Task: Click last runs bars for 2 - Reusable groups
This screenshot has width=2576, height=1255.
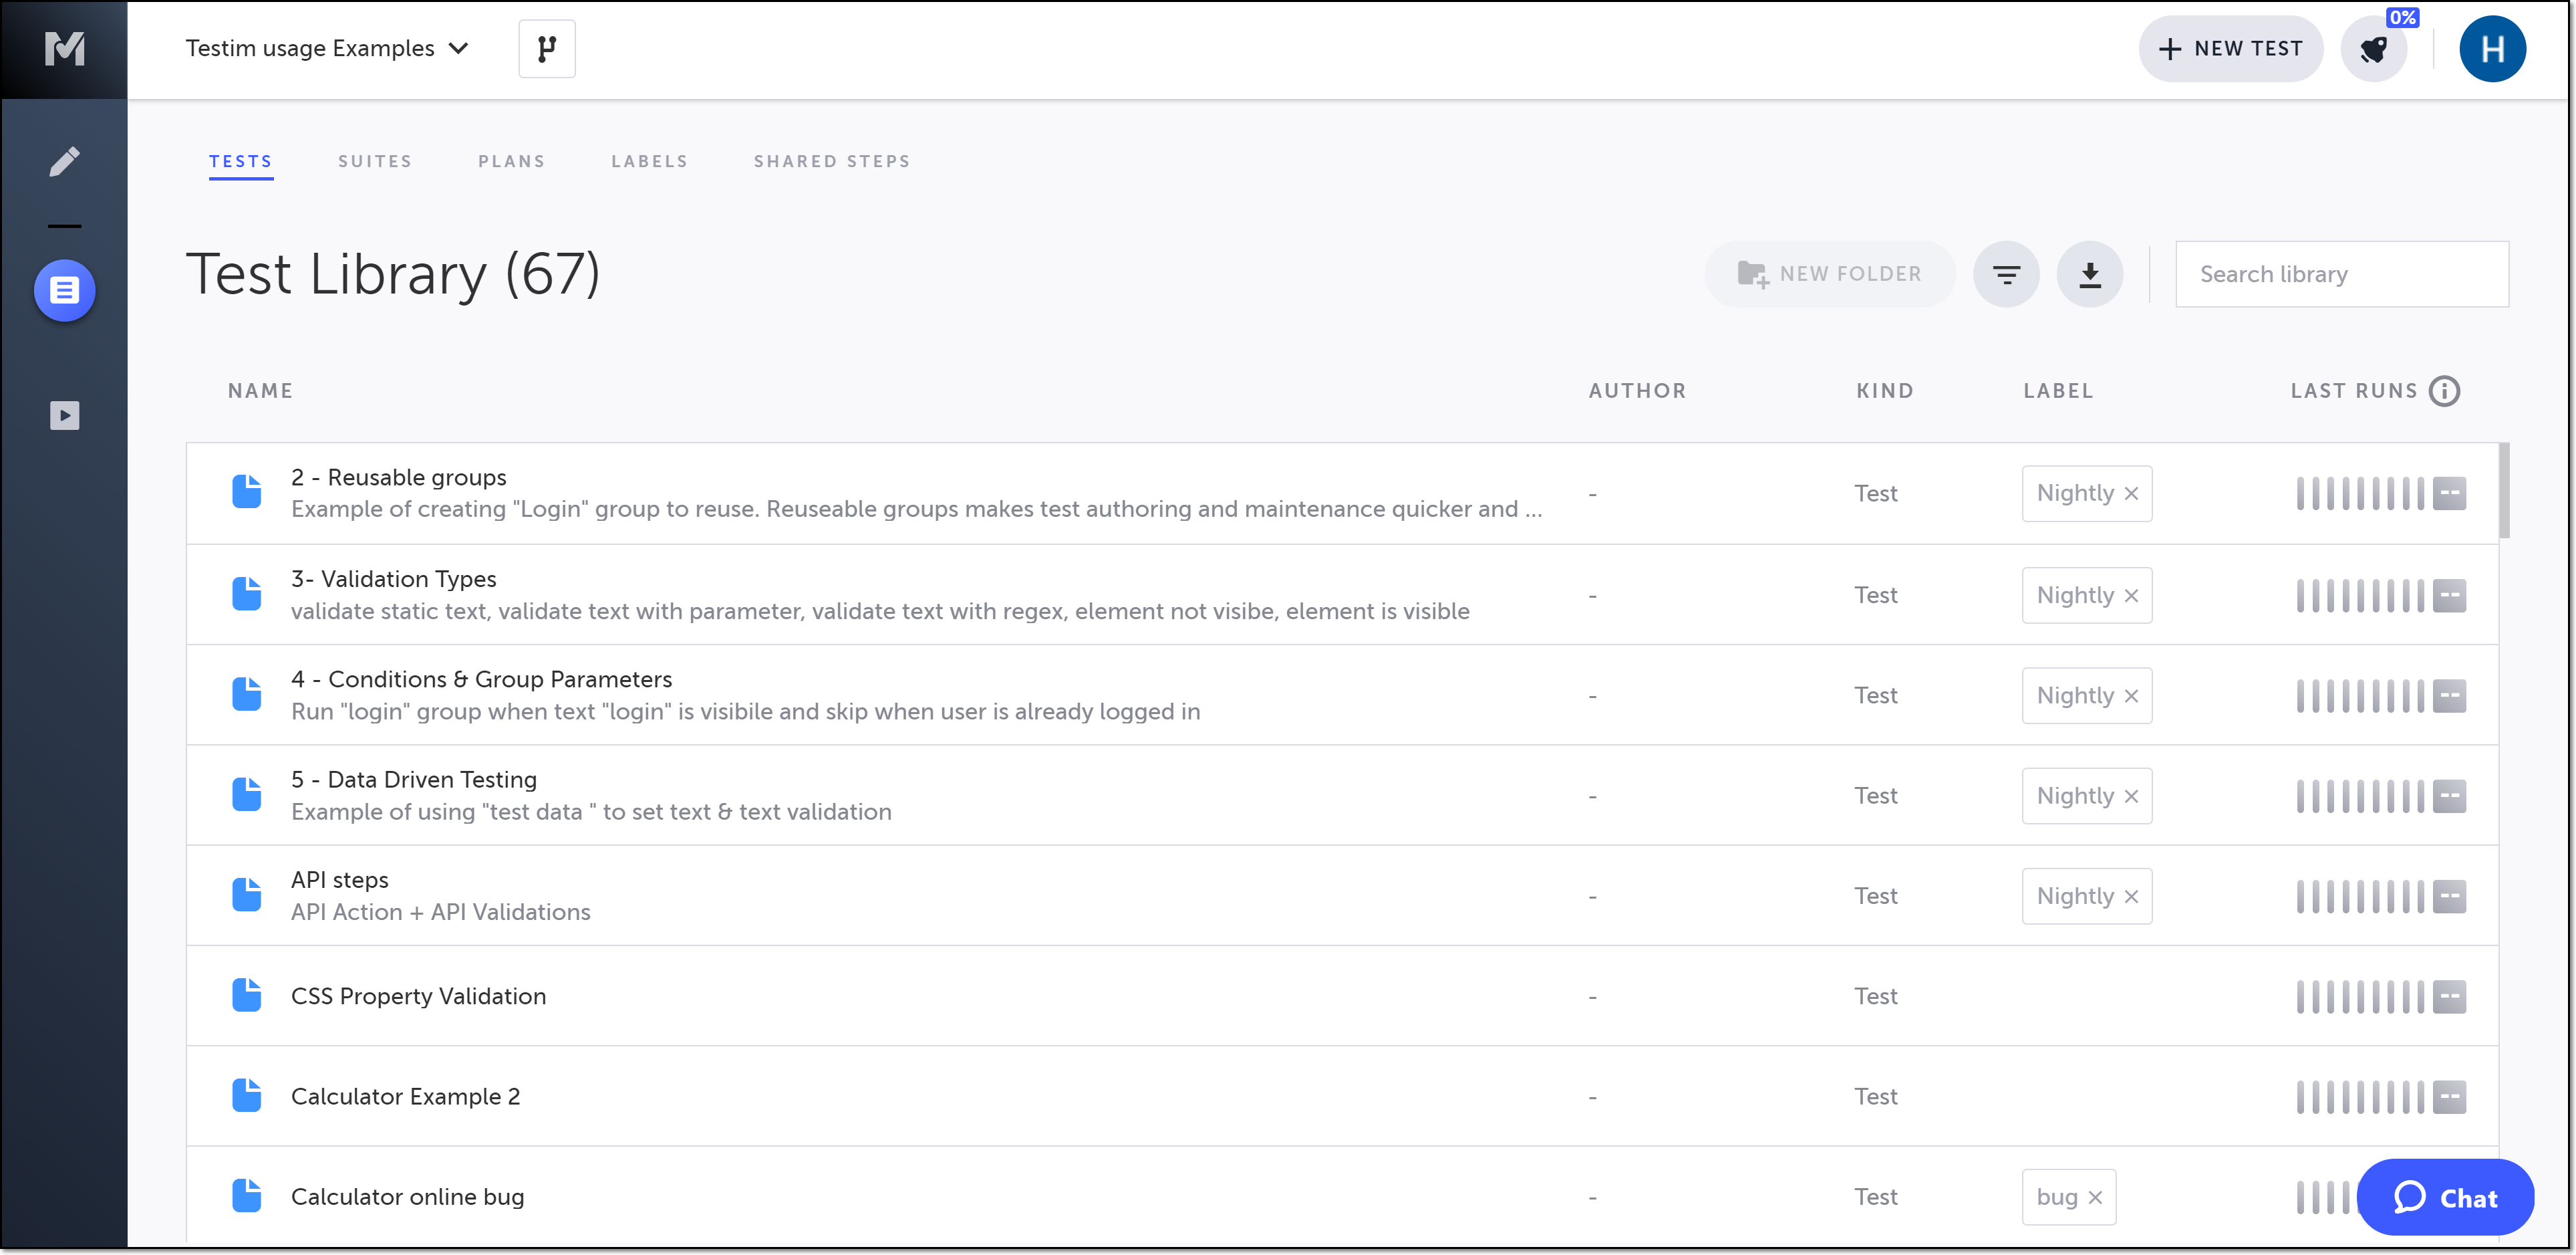Action: pos(2361,493)
